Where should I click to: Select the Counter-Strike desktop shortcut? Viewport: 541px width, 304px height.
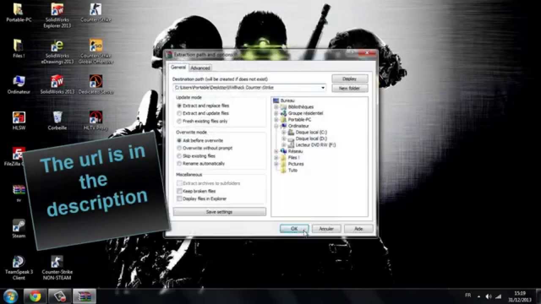pos(96,13)
